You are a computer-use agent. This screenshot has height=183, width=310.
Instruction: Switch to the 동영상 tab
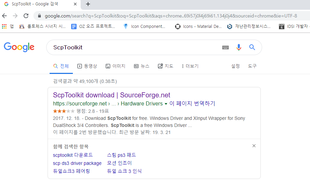[x=87, y=66]
